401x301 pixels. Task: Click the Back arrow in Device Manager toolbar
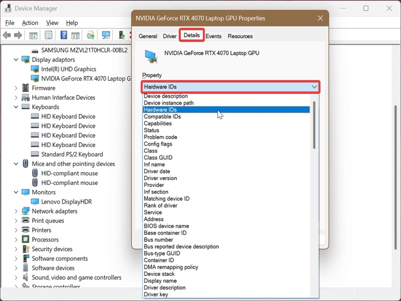[7, 35]
